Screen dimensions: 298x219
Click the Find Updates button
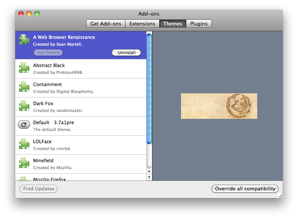(38, 189)
